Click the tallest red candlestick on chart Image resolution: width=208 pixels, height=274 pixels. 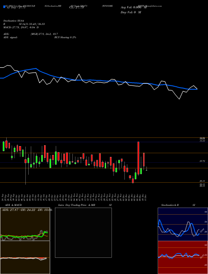[x=138, y=158]
